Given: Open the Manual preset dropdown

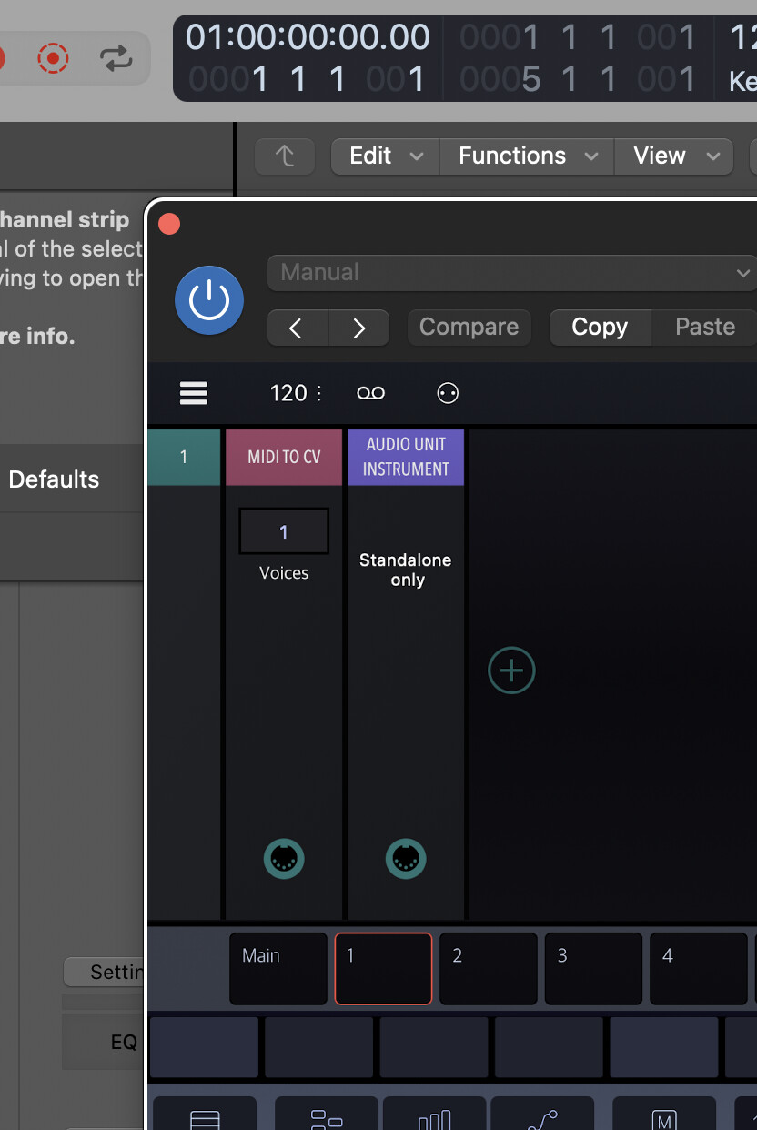Looking at the screenshot, I should [x=513, y=272].
